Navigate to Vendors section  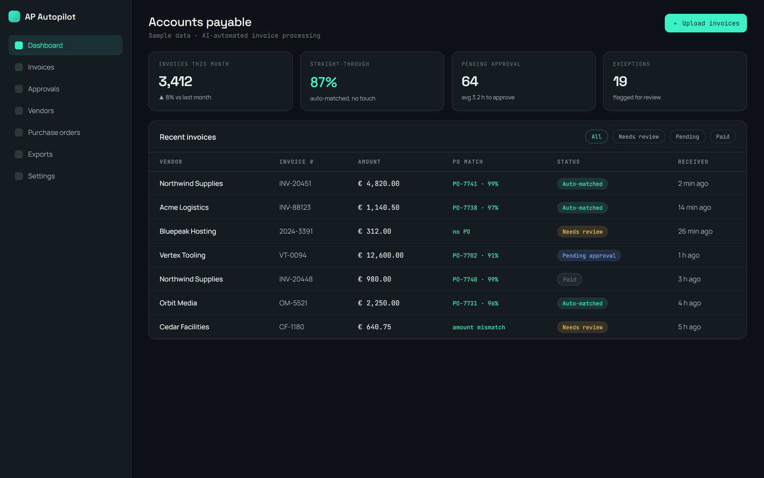(x=65, y=111)
